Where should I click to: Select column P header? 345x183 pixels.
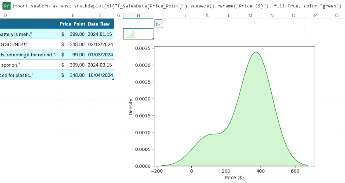point(315,15)
